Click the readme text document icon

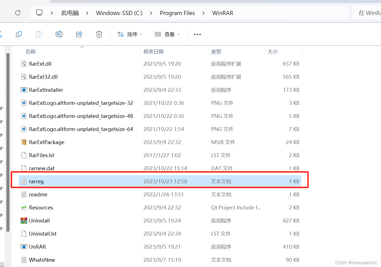24,194
